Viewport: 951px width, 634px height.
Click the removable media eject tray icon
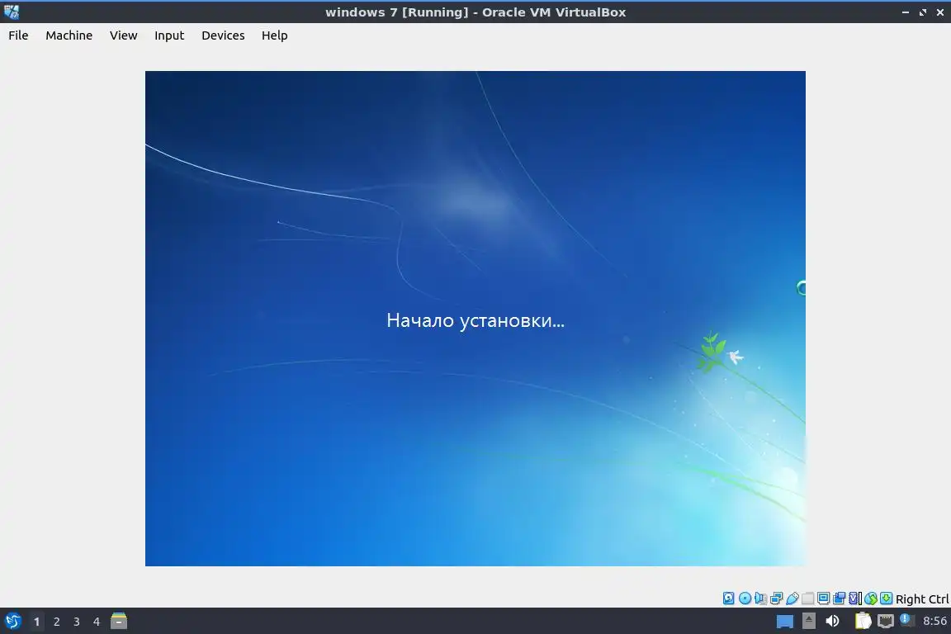(x=808, y=621)
